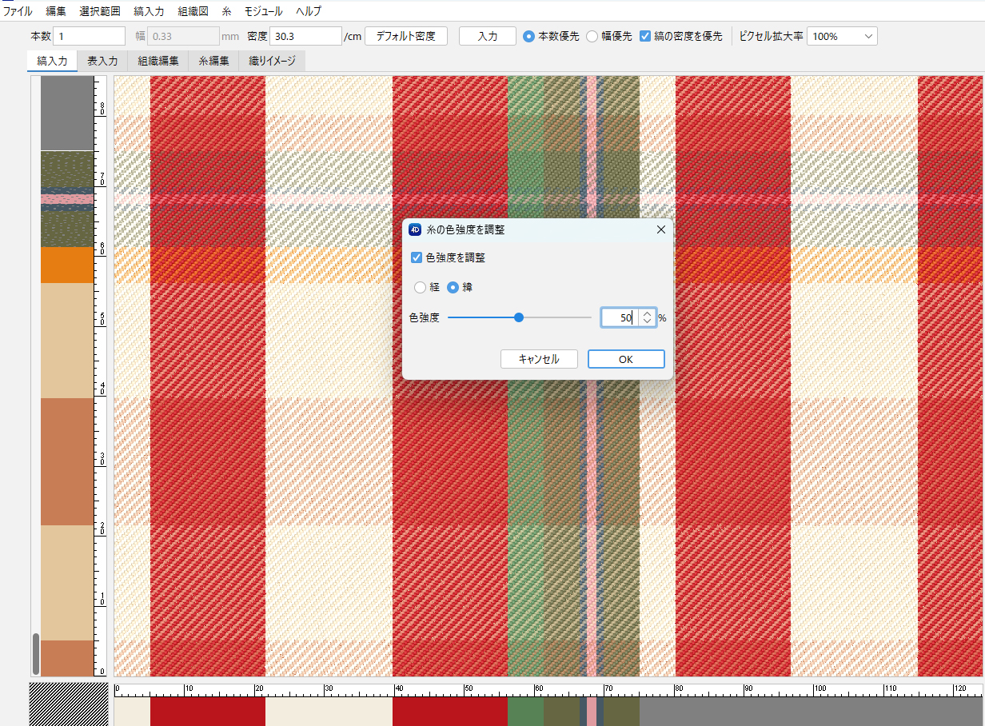Image resolution: width=985 pixels, height=726 pixels.
Task: Click the 色強度 slider handle
Action: pos(519,317)
